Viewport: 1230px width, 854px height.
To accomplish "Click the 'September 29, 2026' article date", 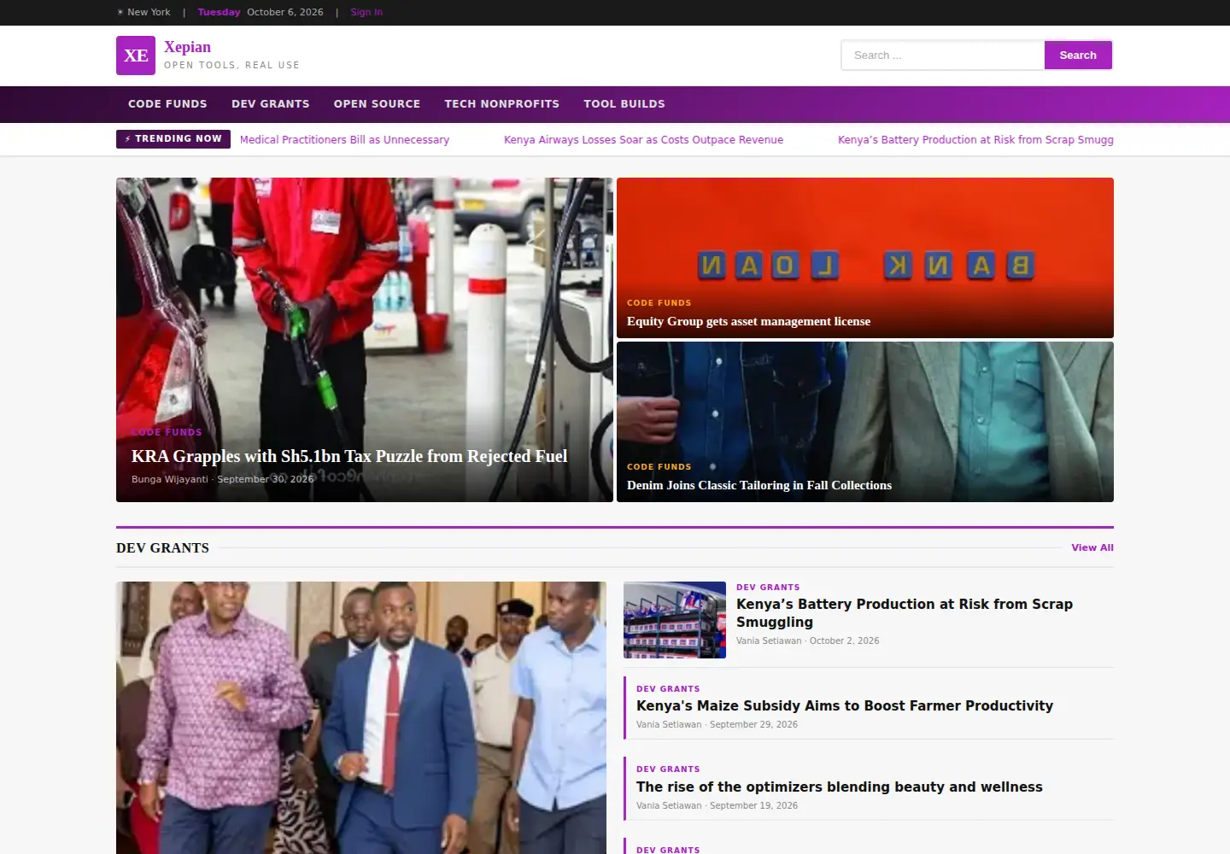I will click(x=753, y=724).
